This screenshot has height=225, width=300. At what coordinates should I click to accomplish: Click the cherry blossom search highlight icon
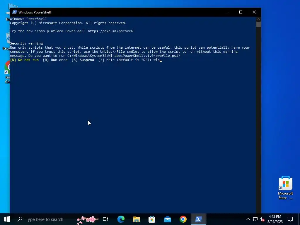coord(87,220)
